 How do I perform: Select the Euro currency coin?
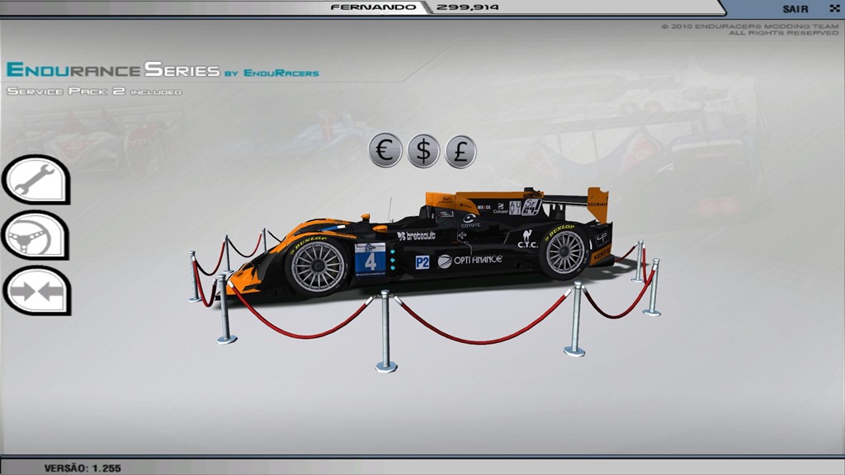[x=385, y=150]
